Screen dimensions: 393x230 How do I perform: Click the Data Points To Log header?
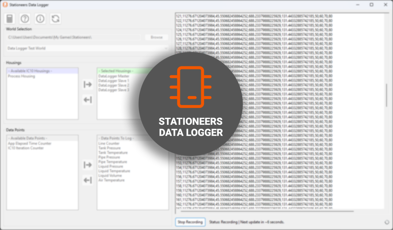point(133,138)
